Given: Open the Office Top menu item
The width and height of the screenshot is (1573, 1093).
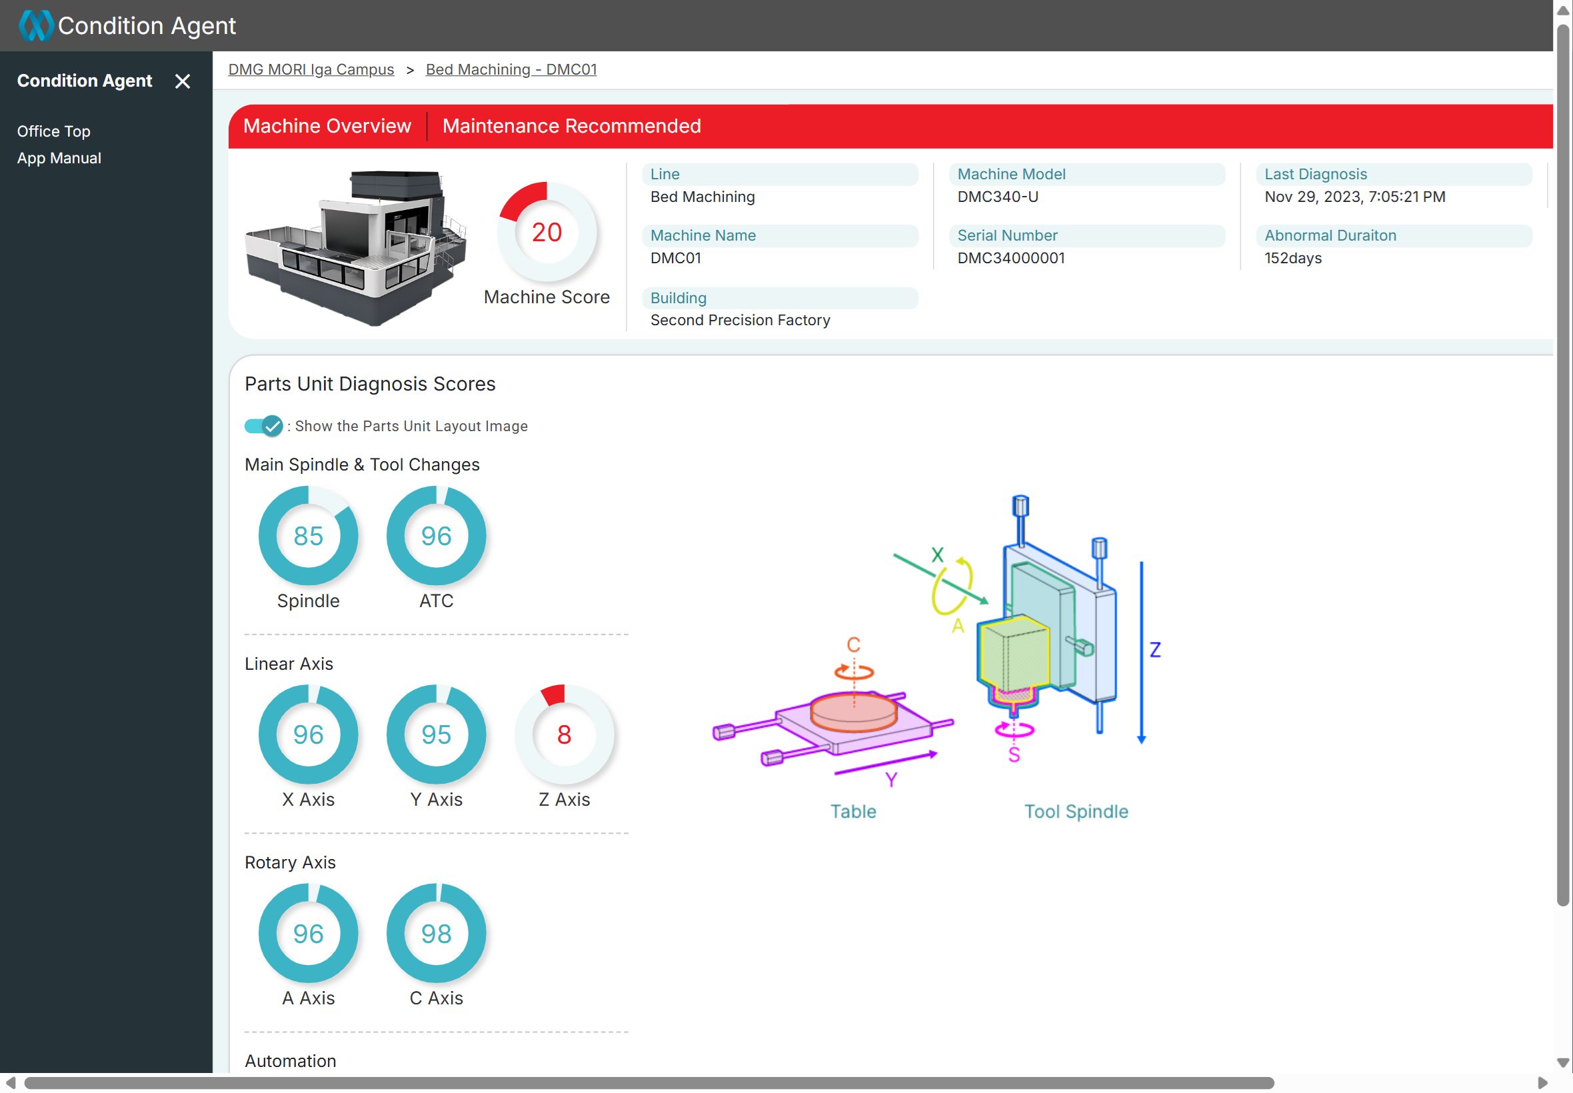Looking at the screenshot, I should pyautogui.click(x=53, y=131).
